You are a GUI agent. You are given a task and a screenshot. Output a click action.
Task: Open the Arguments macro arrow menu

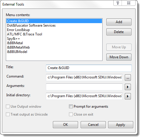click(x=128, y=87)
